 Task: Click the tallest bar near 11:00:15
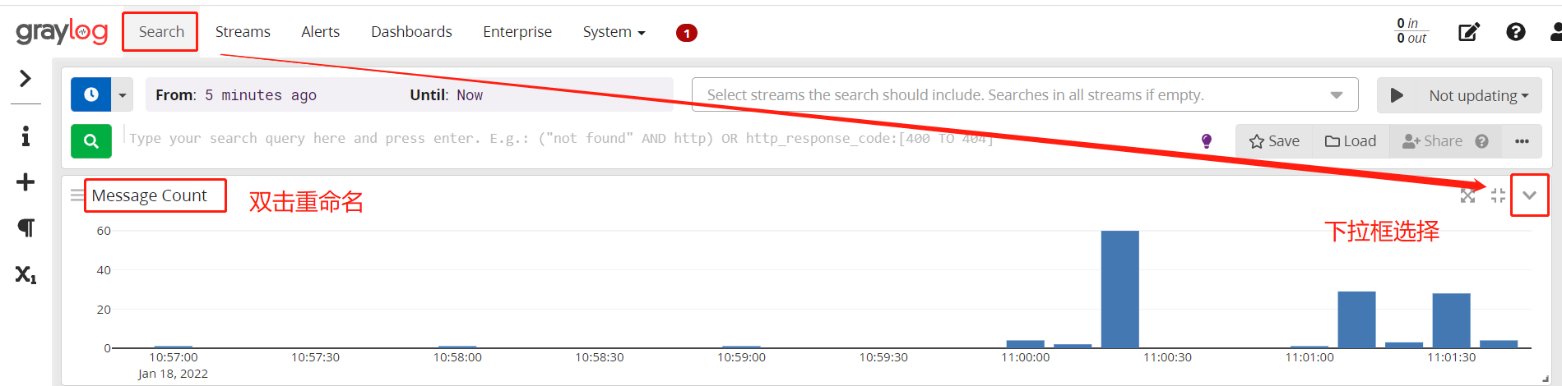(x=1119, y=289)
